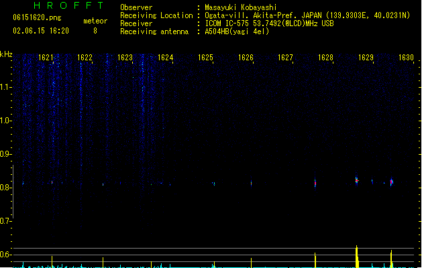Click the tallest yellow power spike near 1629
422x268 pixels.
[357, 257]
